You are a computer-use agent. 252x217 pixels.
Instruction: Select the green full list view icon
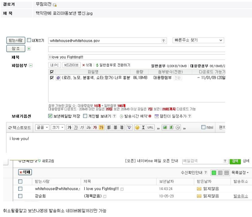[x=214, y=173]
